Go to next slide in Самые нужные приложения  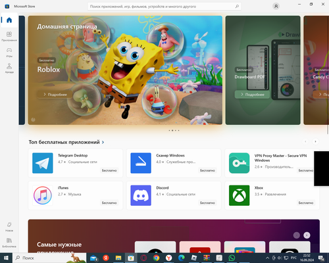click(x=307, y=235)
